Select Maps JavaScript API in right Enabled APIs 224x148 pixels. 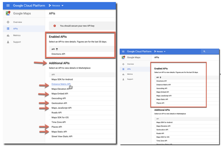tap(164, 96)
